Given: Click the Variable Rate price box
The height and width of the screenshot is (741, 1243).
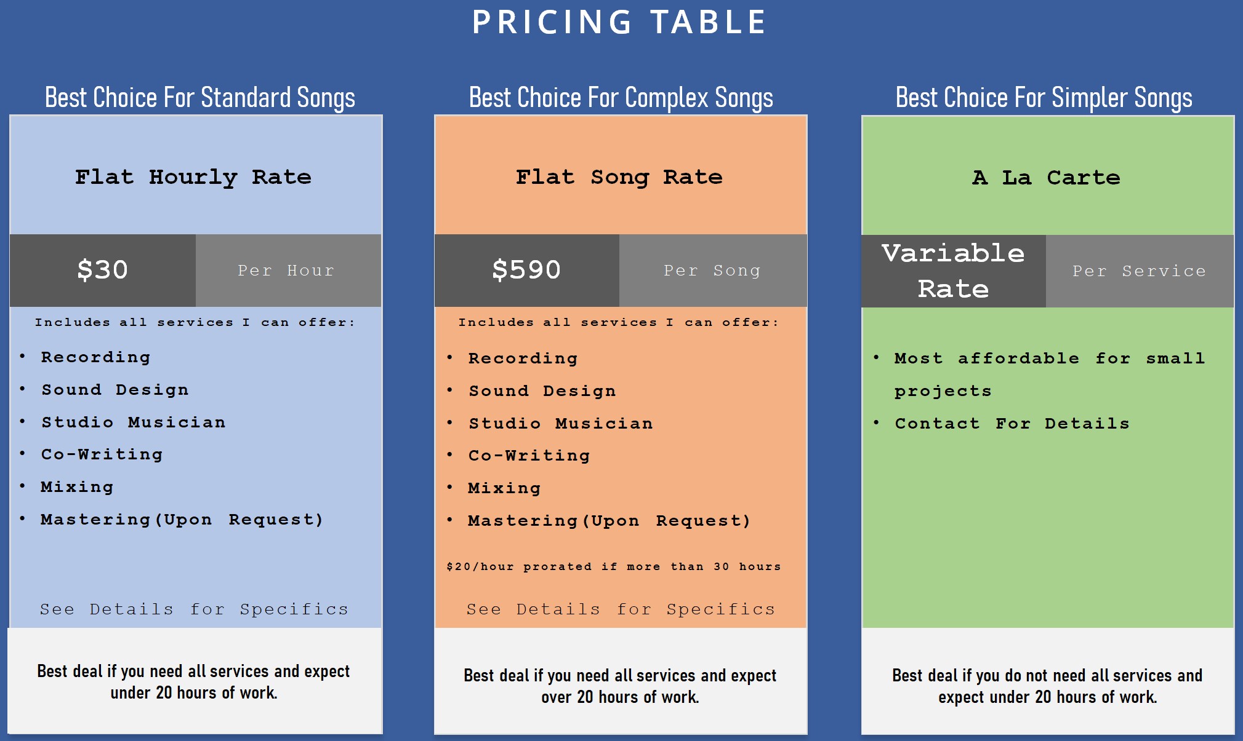Looking at the screenshot, I should click(953, 271).
